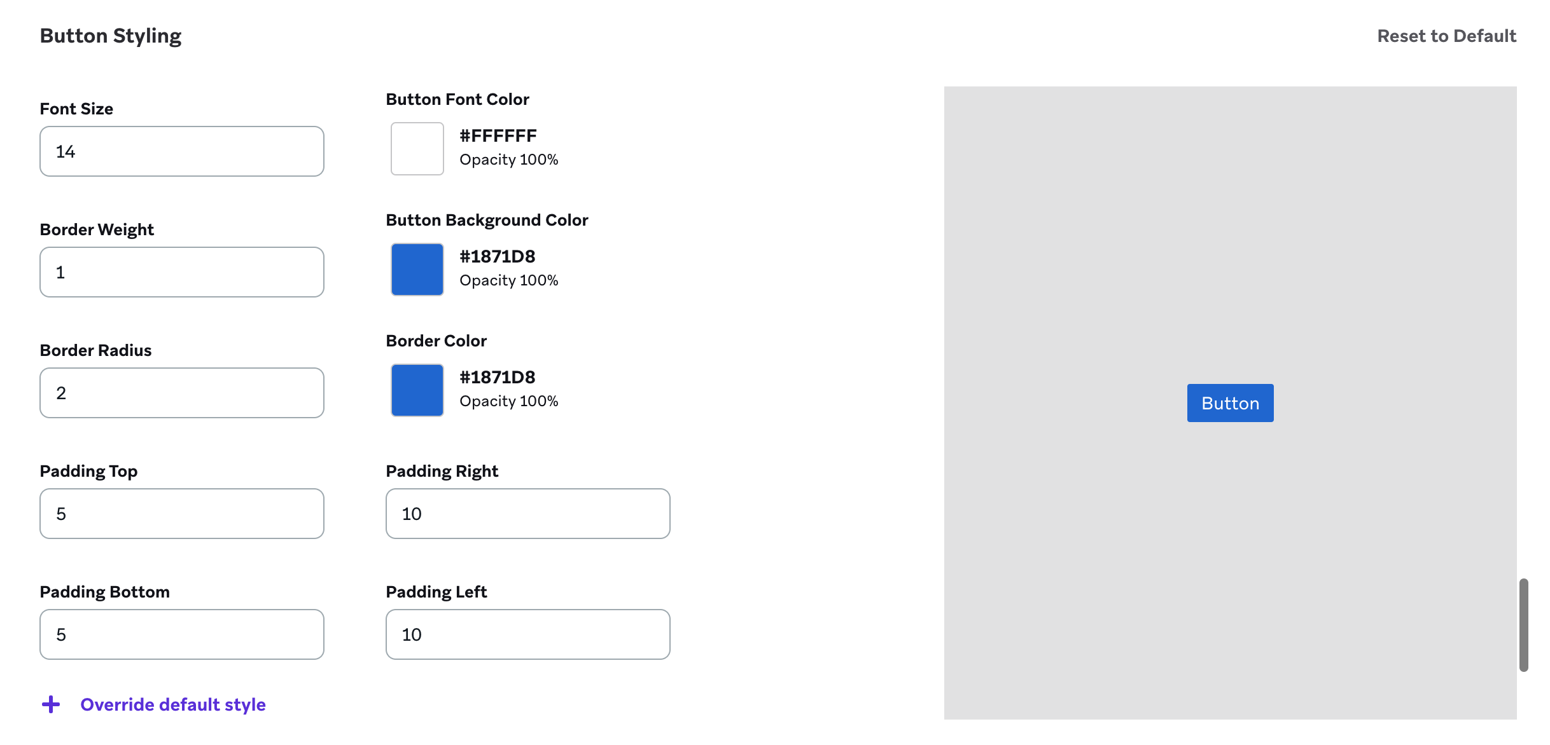Click the vertical scrollbar thumb
The height and width of the screenshot is (745, 1550).
1523,624
